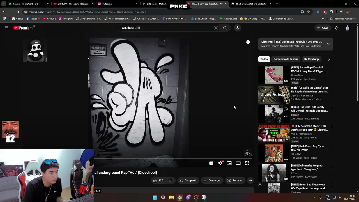The width and height of the screenshot is (359, 202).
Task: Bookmark this page with star icon
Action: point(309,12)
